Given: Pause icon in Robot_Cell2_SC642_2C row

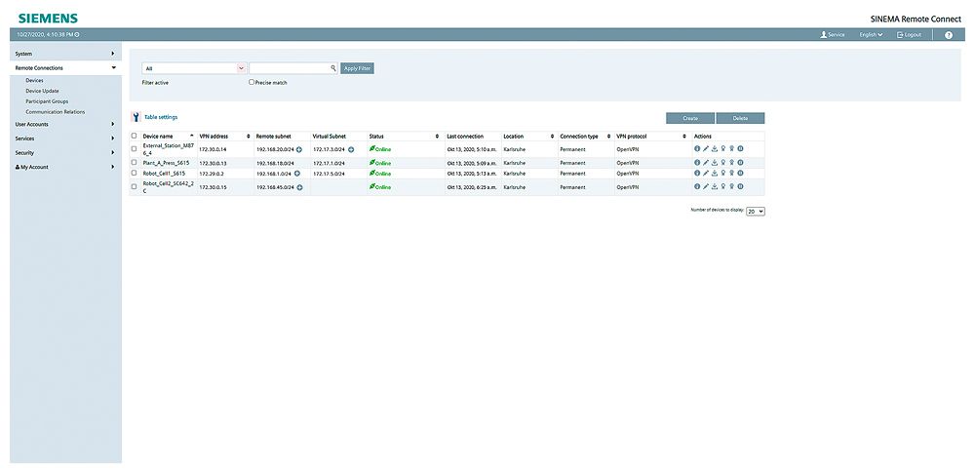Looking at the screenshot, I should (x=741, y=186).
